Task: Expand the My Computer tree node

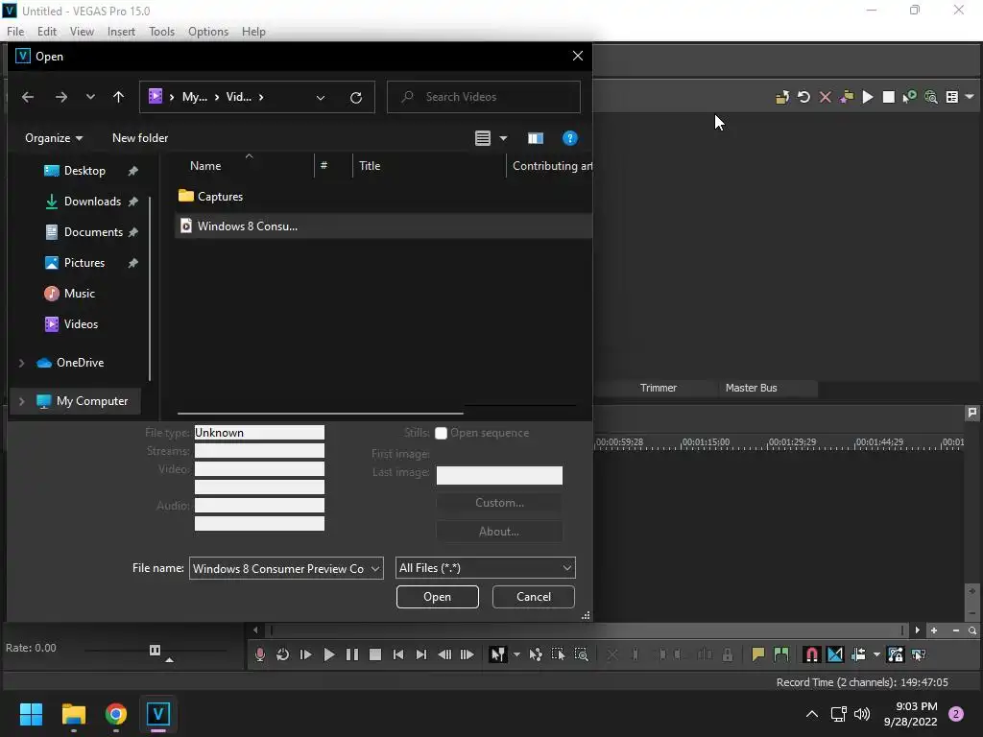Action: [21, 401]
